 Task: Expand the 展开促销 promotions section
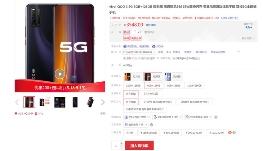tap(248, 38)
